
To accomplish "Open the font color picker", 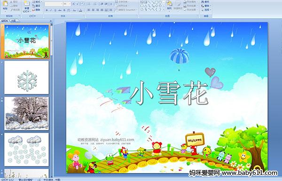I will pos(81,10).
